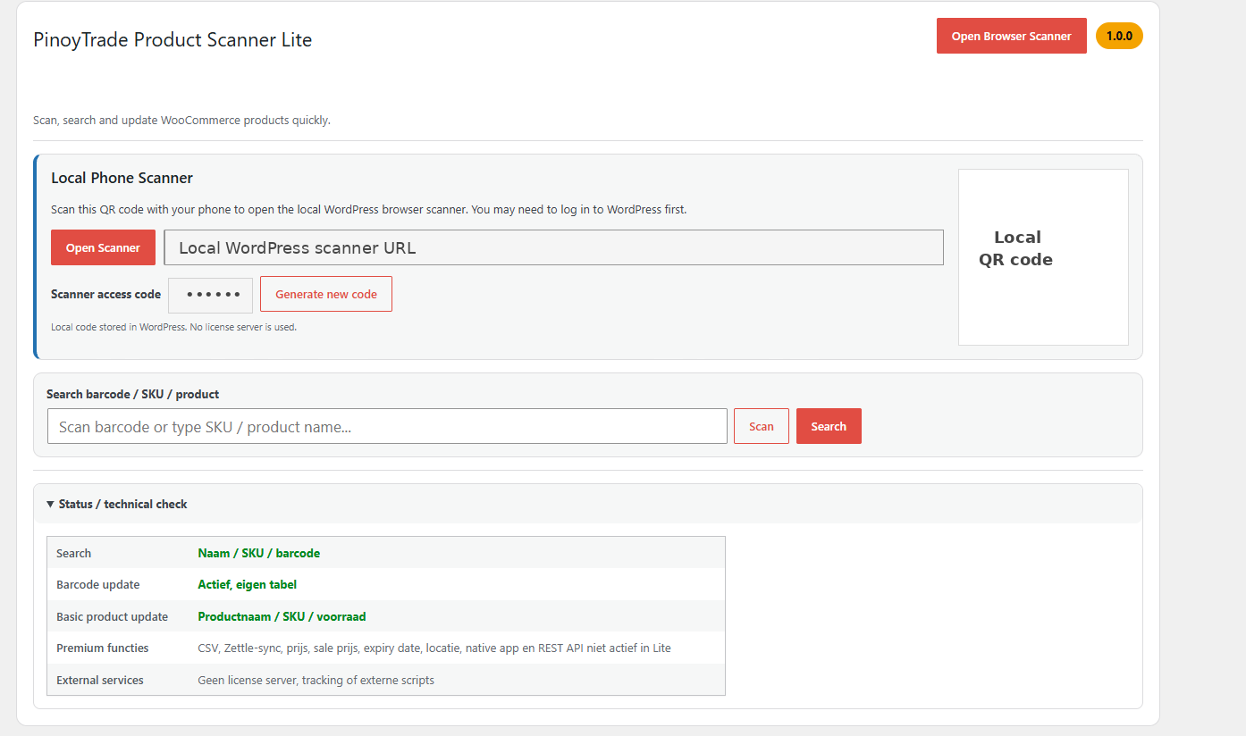
Task: Click the Premium functies row label
Action: 103,648
